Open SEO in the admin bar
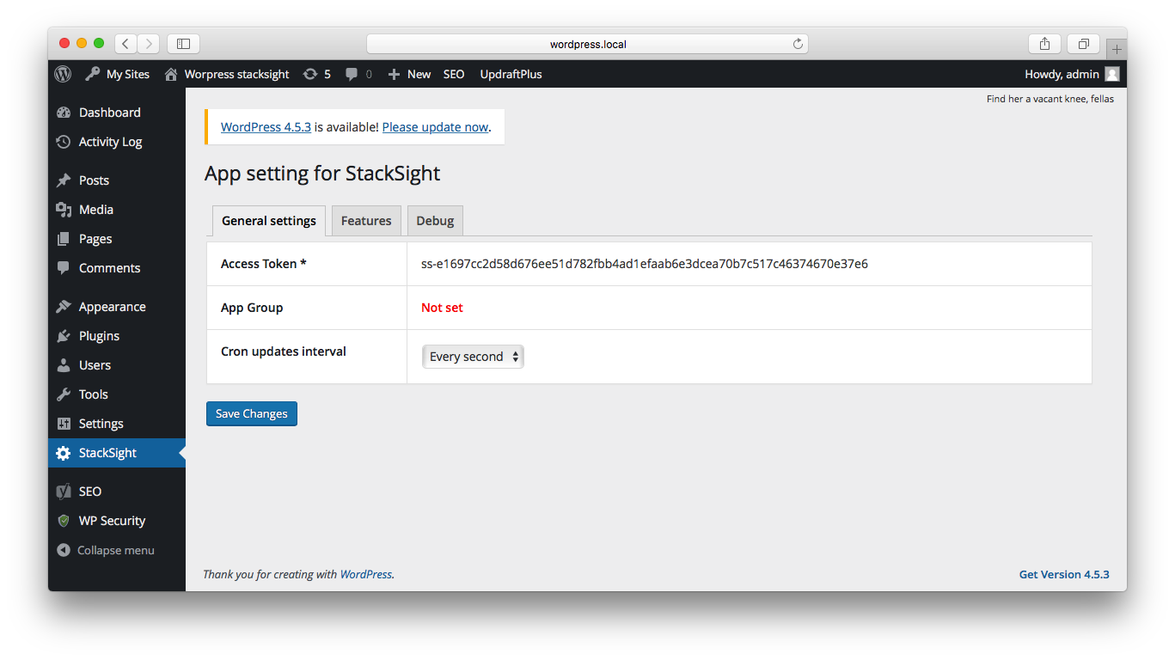Screen dimensions: 1175x660 pos(454,74)
